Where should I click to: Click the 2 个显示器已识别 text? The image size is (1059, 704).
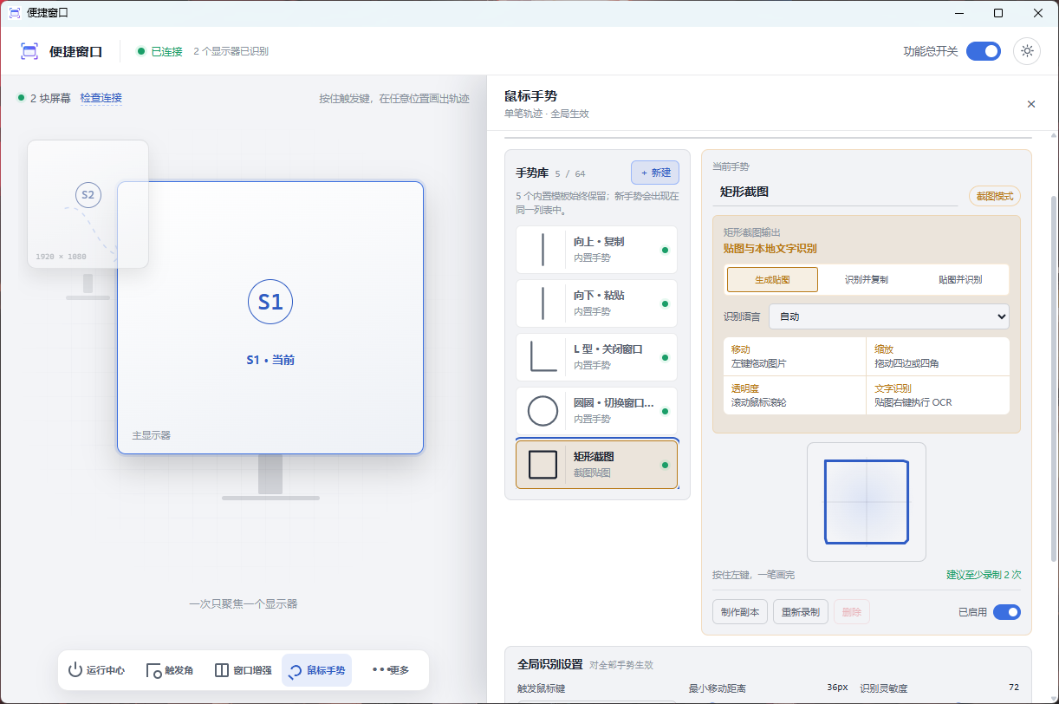(x=231, y=51)
